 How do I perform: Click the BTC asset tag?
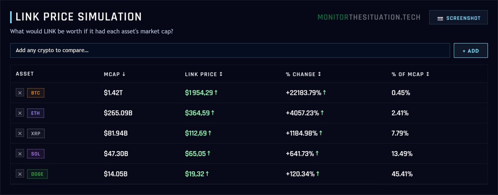pyautogui.click(x=36, y=93)
